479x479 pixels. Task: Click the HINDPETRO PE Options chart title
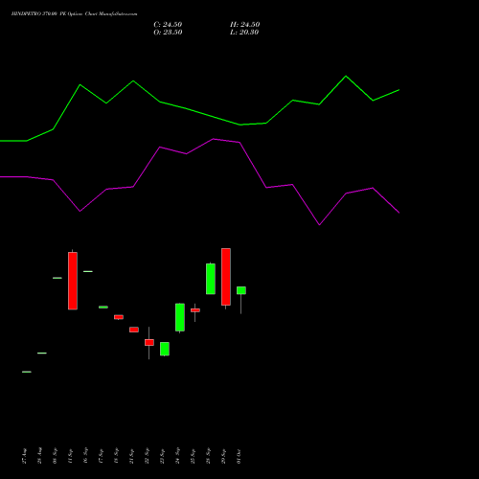[x=75, y=14]
